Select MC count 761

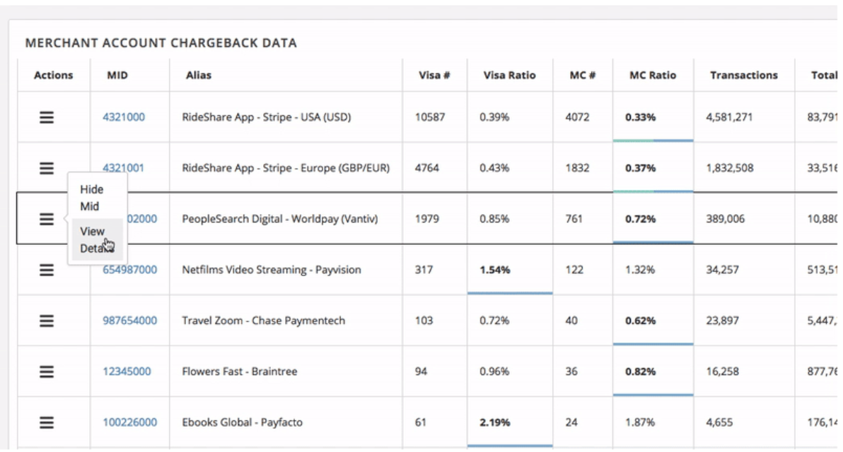tap(574, 219)
